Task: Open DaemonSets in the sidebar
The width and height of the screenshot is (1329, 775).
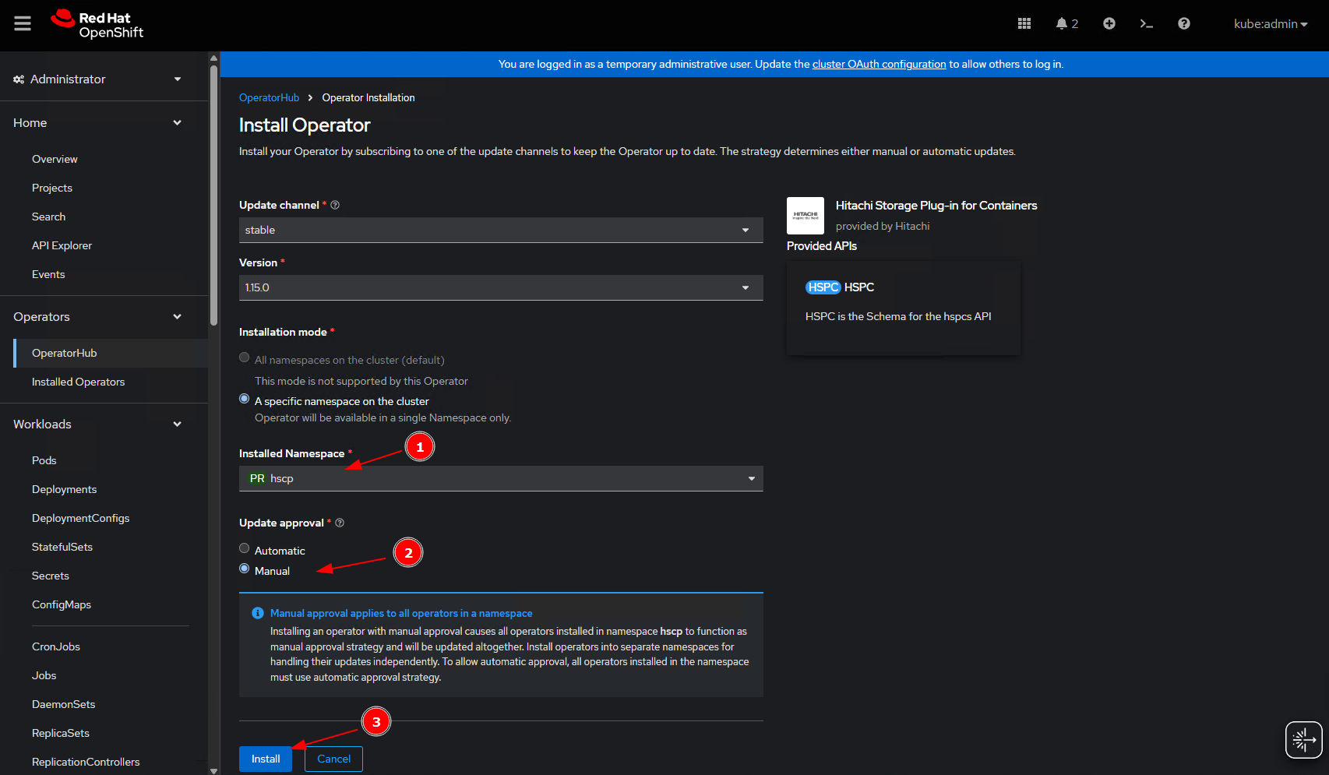Action: (x=64, y=704)
